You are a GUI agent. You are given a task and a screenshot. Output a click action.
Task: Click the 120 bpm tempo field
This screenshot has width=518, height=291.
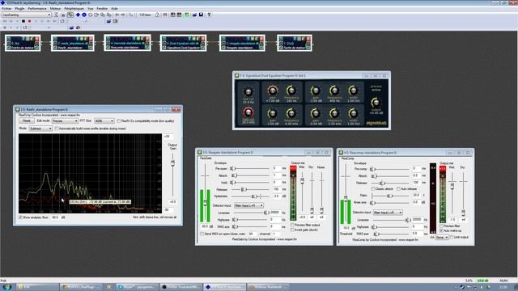145,15
